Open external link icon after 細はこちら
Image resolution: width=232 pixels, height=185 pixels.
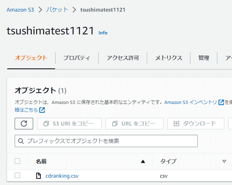pyautogui.click(x=42, y=110)
